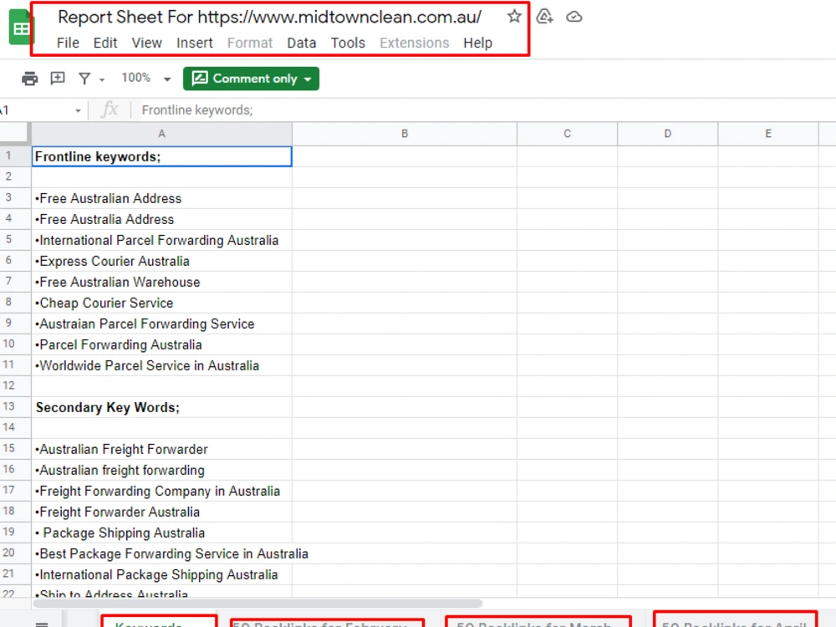The width and height of the screenshot is (836, 627).
Task: Click cell Australian Freight Forwarder
Action: coord(161,449)
